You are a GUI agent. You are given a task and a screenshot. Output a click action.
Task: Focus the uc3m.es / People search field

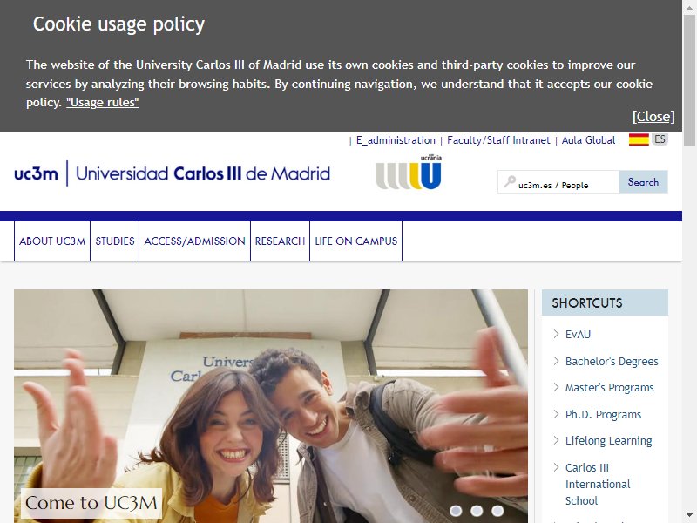(558, 182)
